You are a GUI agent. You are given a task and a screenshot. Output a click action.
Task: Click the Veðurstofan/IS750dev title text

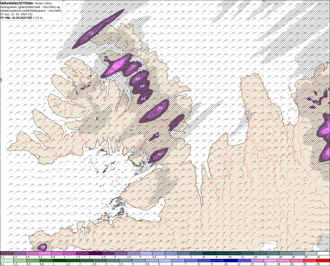17,3
